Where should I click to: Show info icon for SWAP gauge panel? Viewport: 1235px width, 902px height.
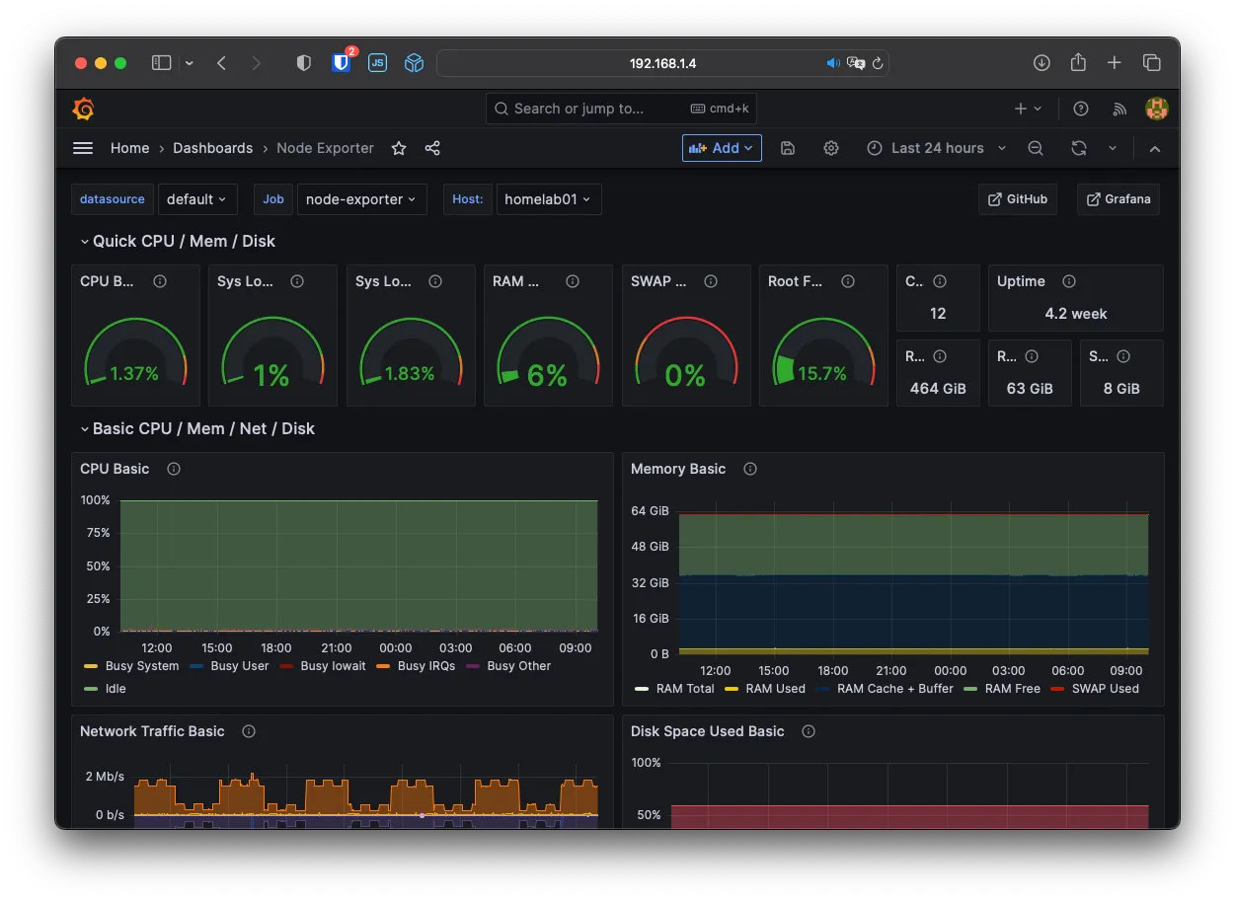(x=711, y=281)
